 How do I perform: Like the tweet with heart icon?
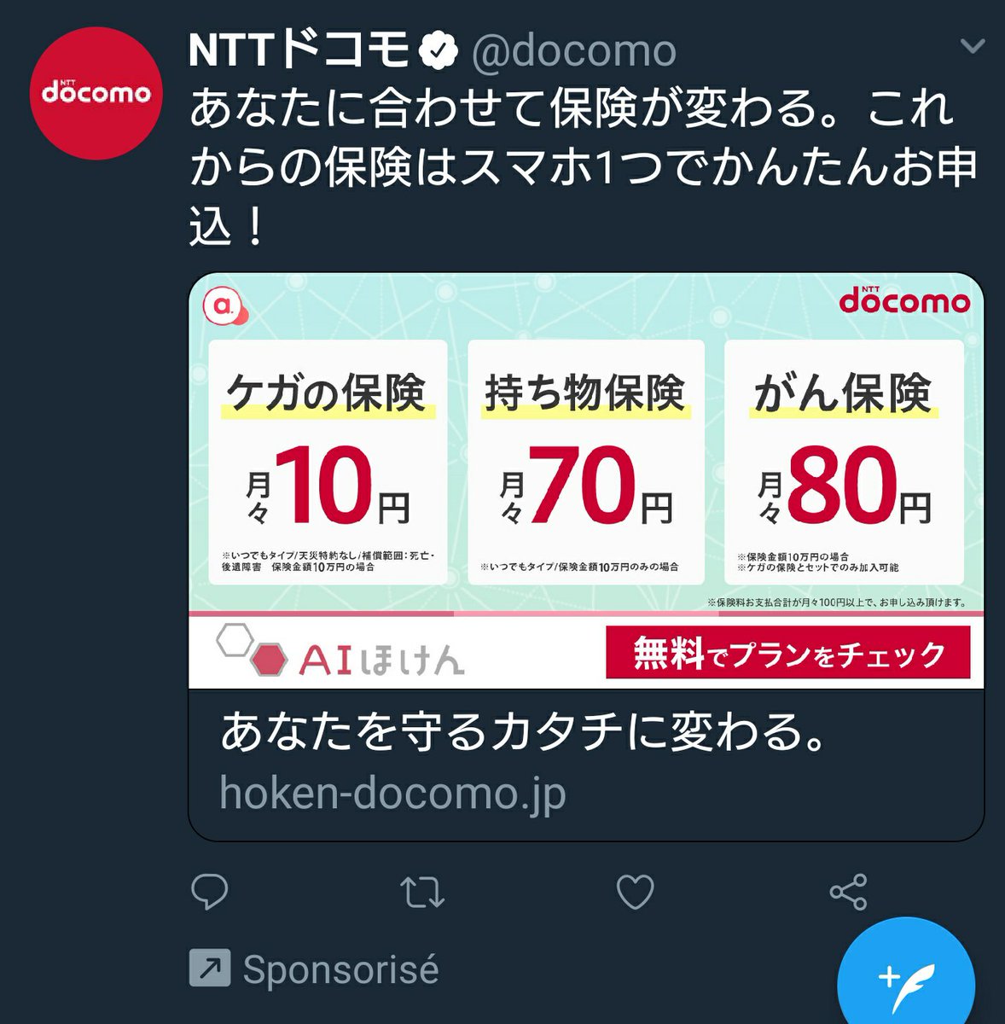tap(636, 892)
